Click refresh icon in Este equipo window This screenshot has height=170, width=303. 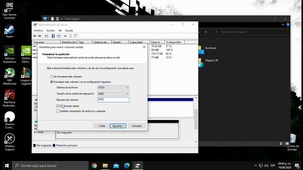pos(206,32)
